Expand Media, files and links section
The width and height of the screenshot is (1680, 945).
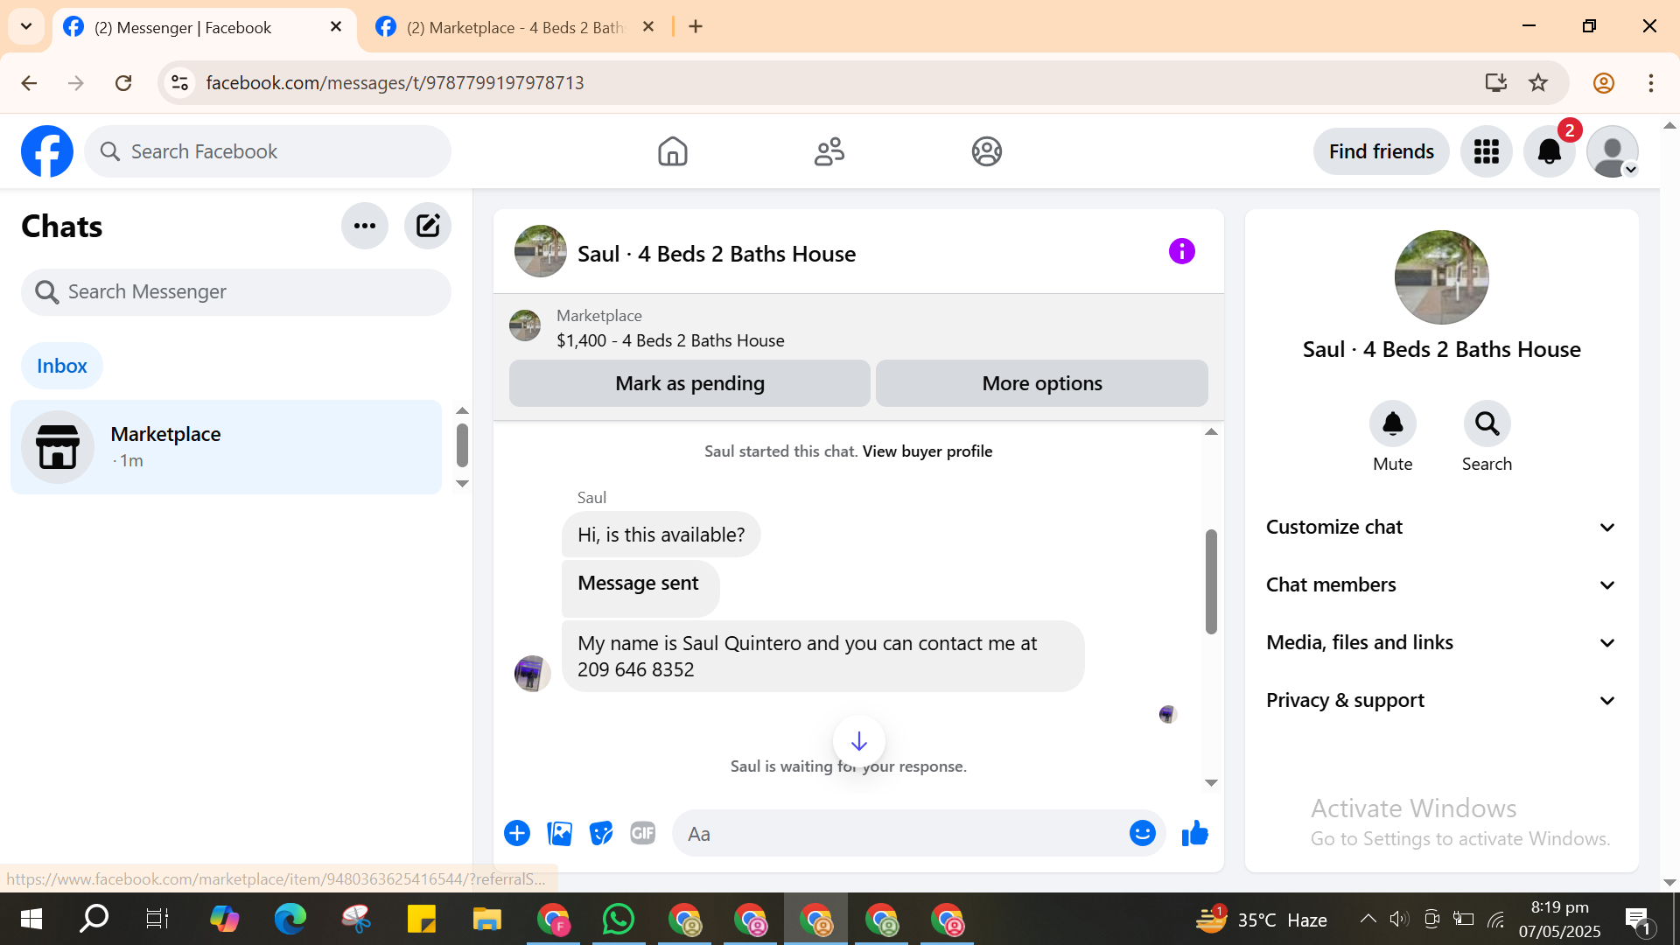point(1441,642)
